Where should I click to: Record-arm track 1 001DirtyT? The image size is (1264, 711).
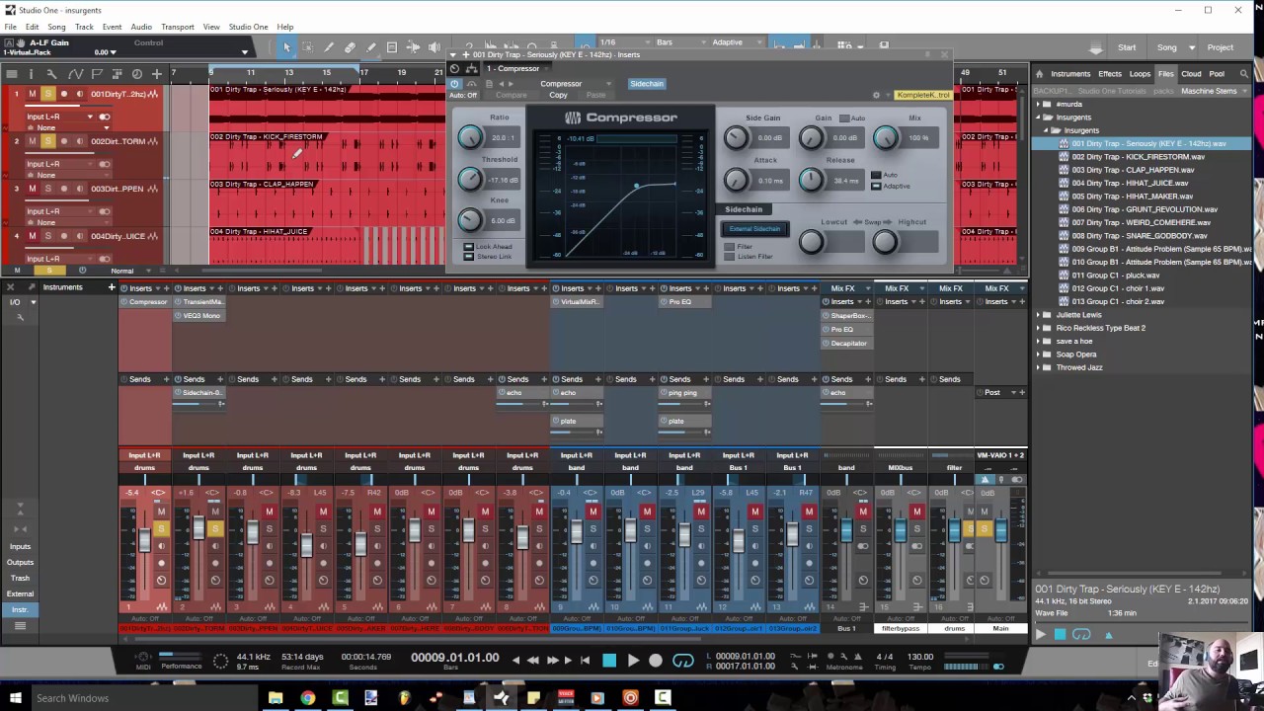pyautogui.click(x=64, y=94)
